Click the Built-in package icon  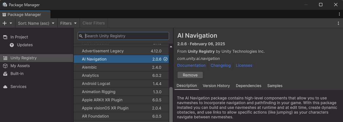(5, 74)
